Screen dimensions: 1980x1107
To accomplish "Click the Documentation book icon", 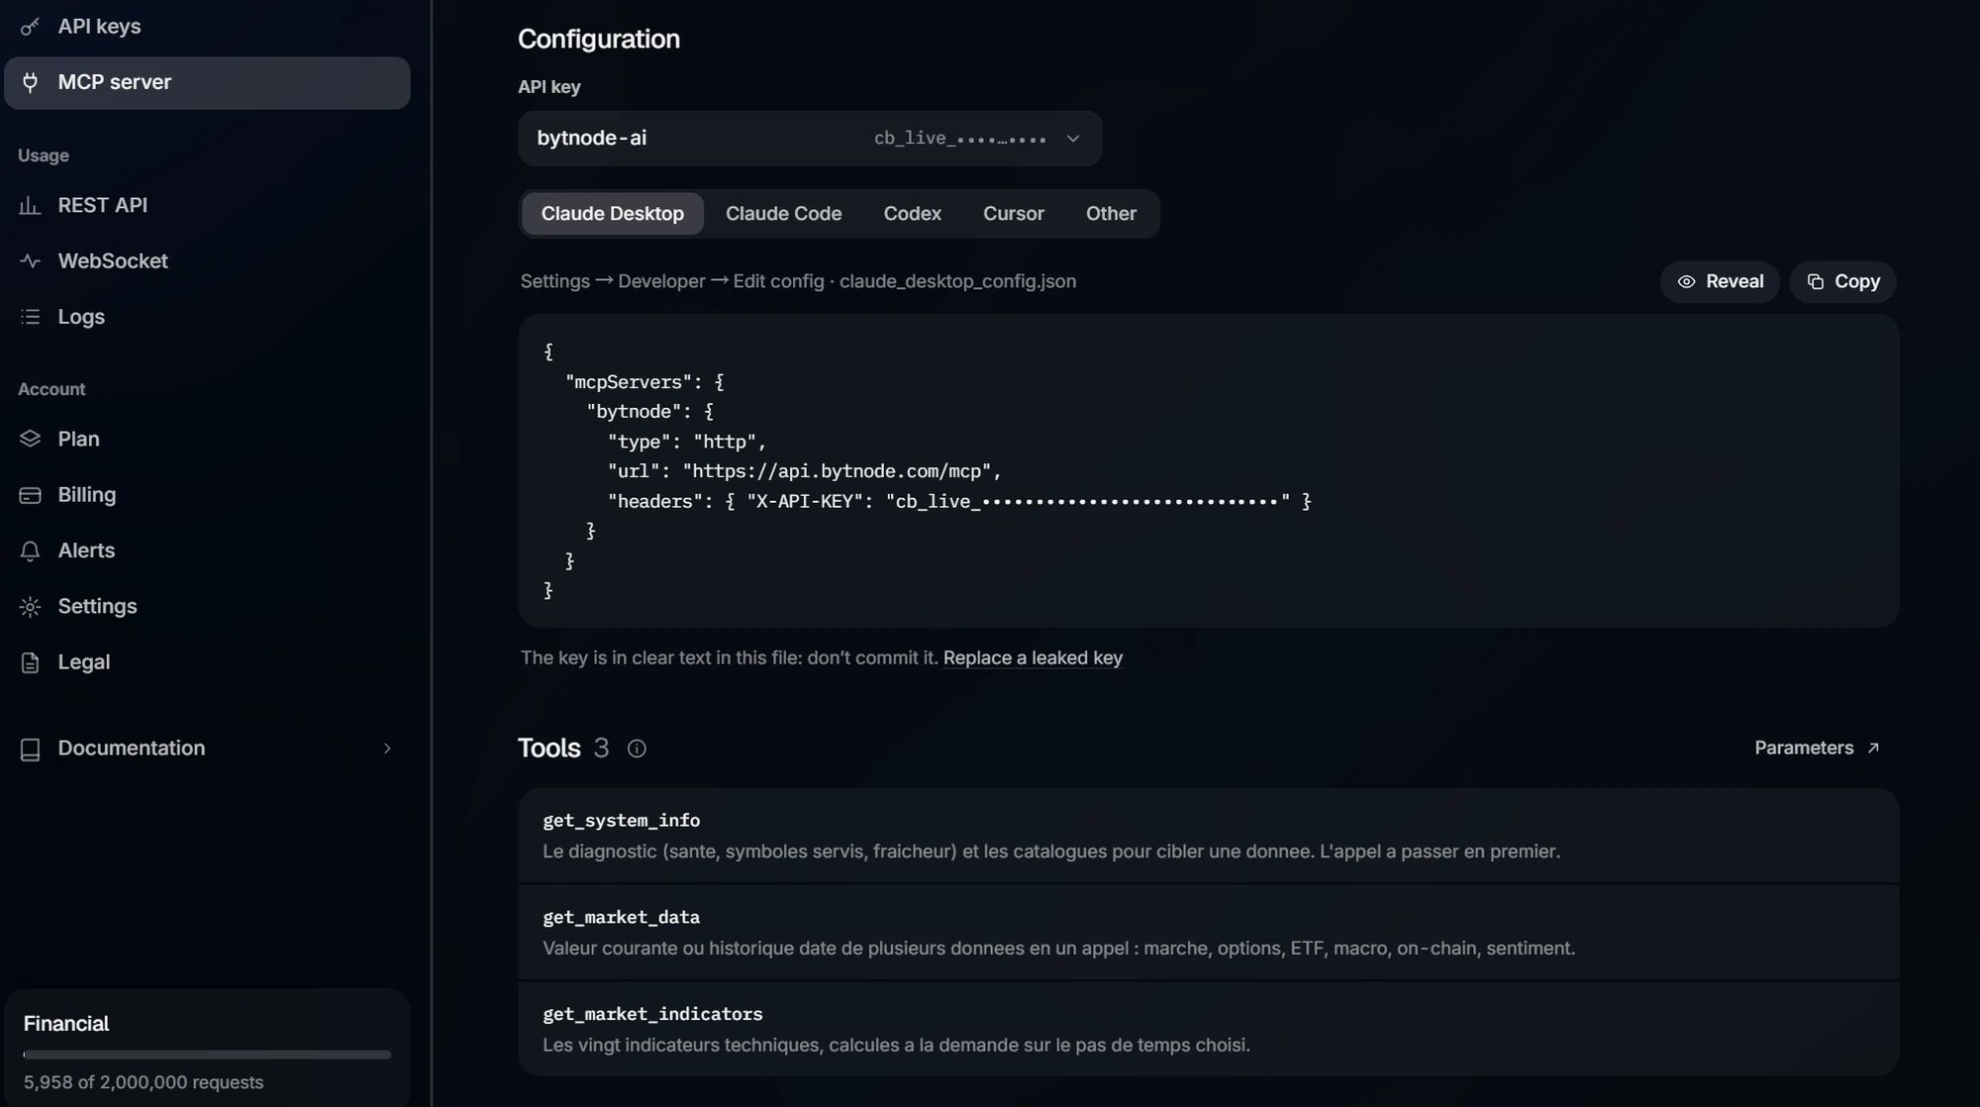I will [x=30, y=750].
